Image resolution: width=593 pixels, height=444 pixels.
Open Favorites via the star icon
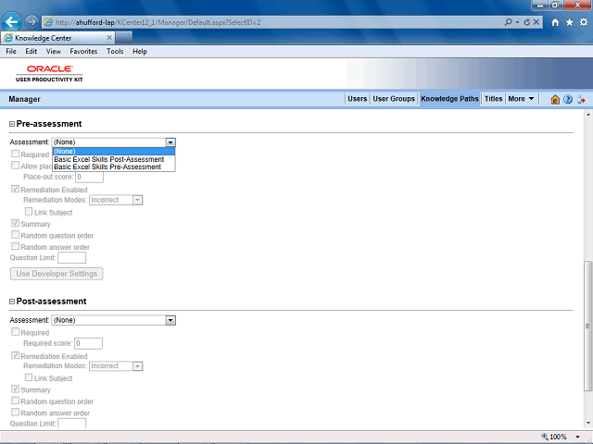click(x=569, y=22)
